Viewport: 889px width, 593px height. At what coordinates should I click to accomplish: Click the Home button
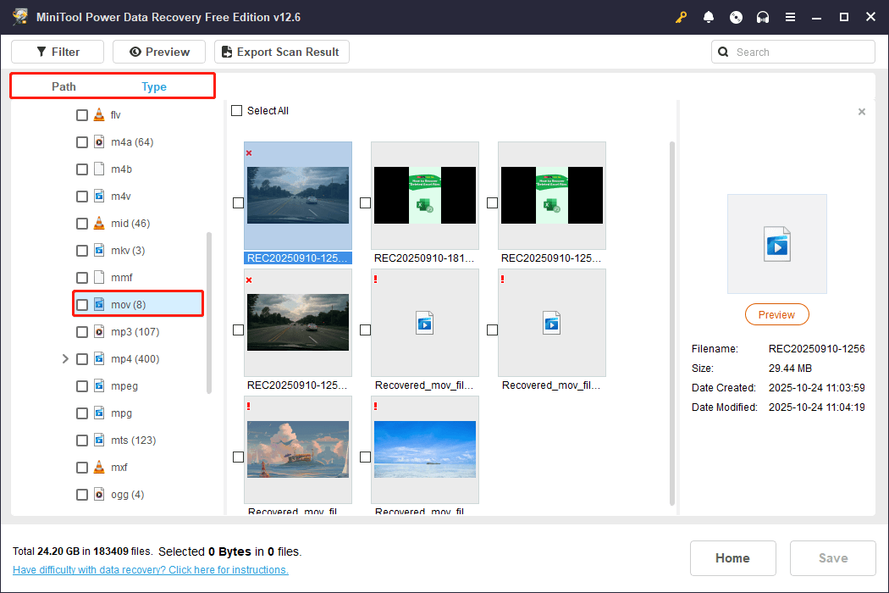[732, 558]
